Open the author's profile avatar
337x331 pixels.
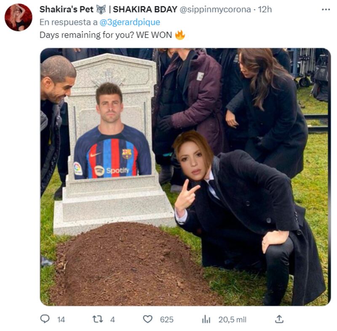(18, 17)
